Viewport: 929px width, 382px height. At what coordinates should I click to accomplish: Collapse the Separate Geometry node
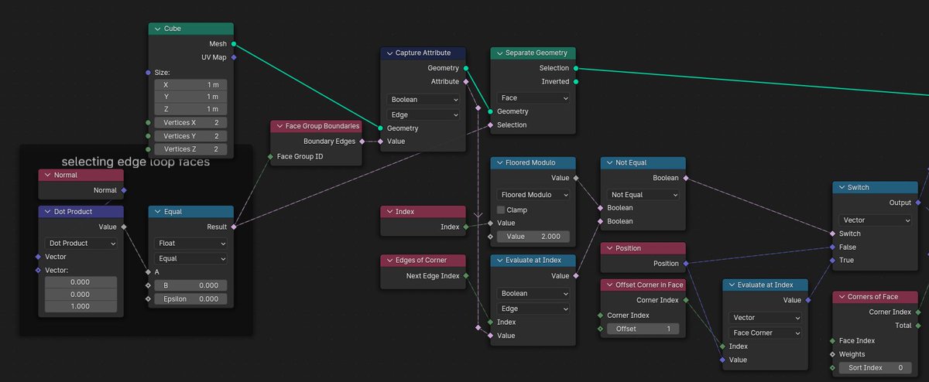[499, 53]
